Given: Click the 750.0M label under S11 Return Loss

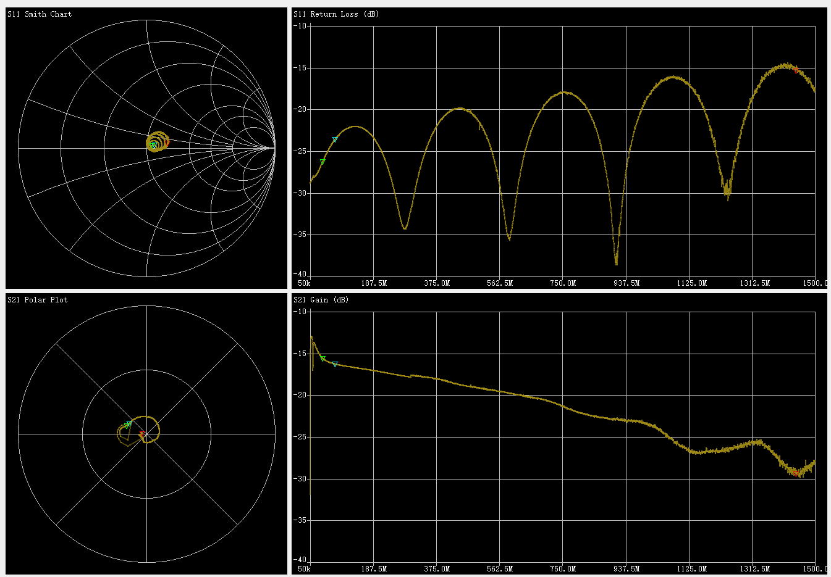Looking at the screenshot, I should tap(562, 283).
